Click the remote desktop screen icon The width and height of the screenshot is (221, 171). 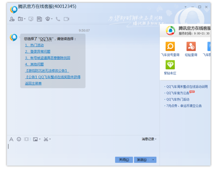tap(31, 19)
